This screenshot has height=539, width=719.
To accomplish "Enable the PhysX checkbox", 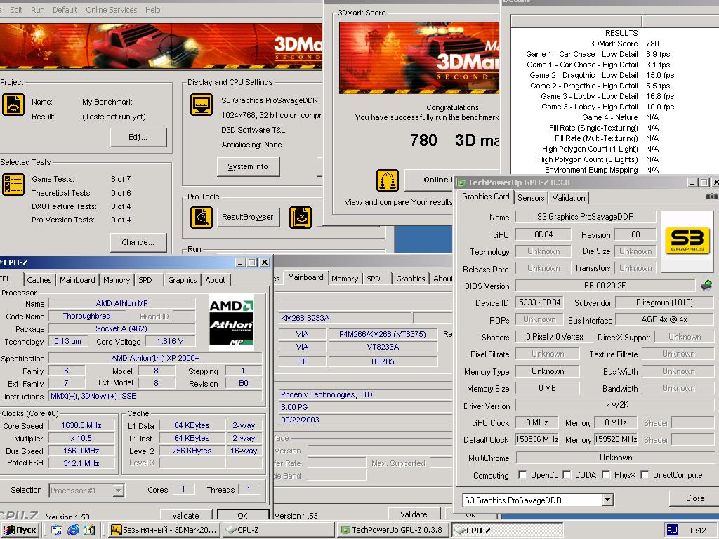I will (x=606, y=475).
